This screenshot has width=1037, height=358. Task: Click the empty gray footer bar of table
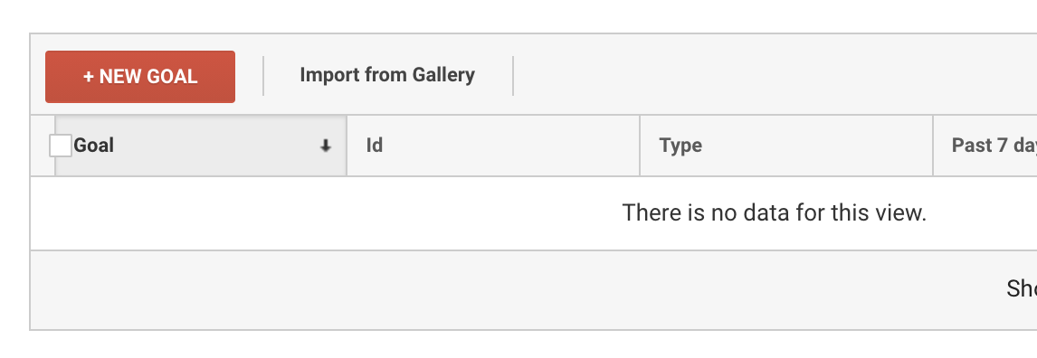pos(516,290)
